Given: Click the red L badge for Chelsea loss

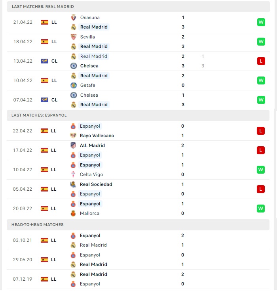Looking at the screenshot, I should pyautogui.click(x=261, y=61).
